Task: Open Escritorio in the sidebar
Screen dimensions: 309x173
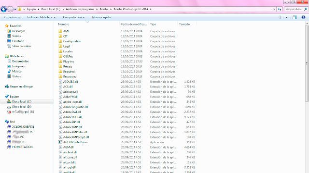Action: click(18, 41)
